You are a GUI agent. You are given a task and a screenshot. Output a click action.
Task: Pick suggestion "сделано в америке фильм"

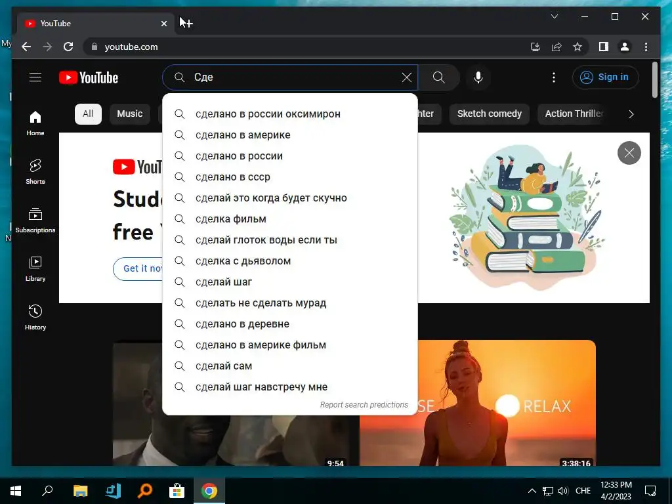click(x=290, y=345)
